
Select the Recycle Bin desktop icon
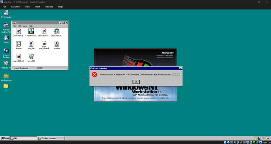point(6,63)
